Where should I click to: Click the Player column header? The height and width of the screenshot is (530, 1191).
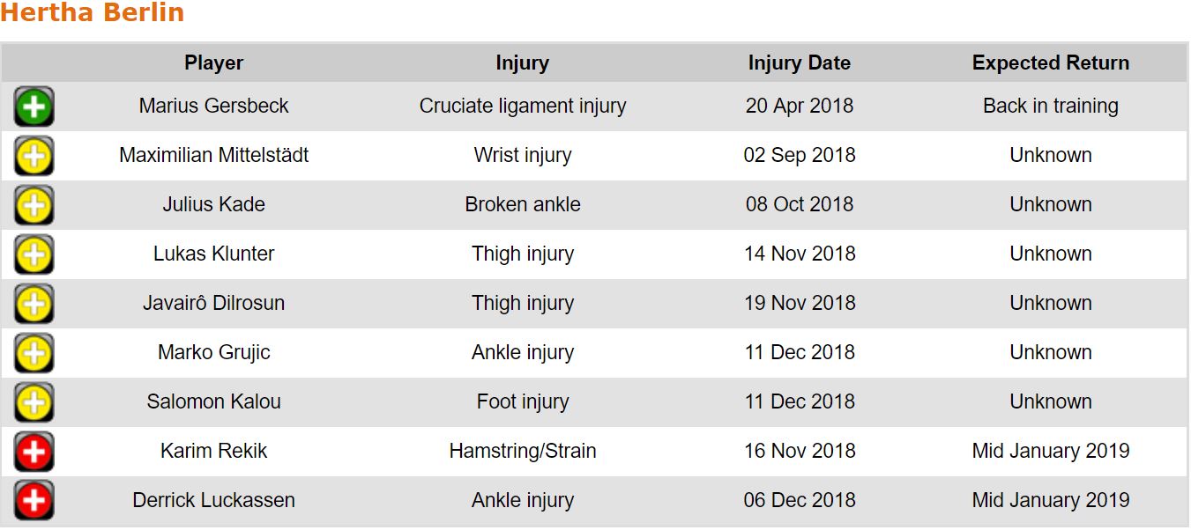(213, 63)
